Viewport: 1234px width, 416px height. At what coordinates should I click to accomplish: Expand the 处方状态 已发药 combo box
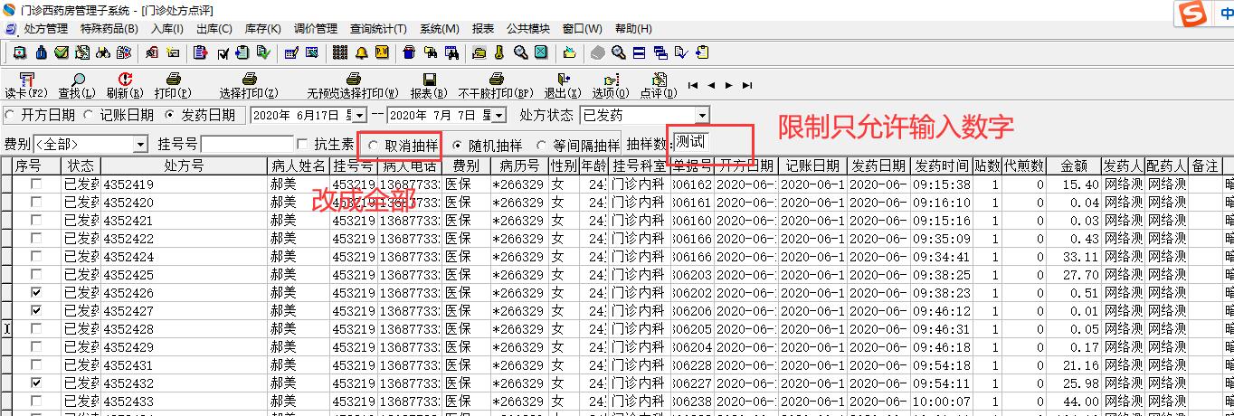(702, 116)
